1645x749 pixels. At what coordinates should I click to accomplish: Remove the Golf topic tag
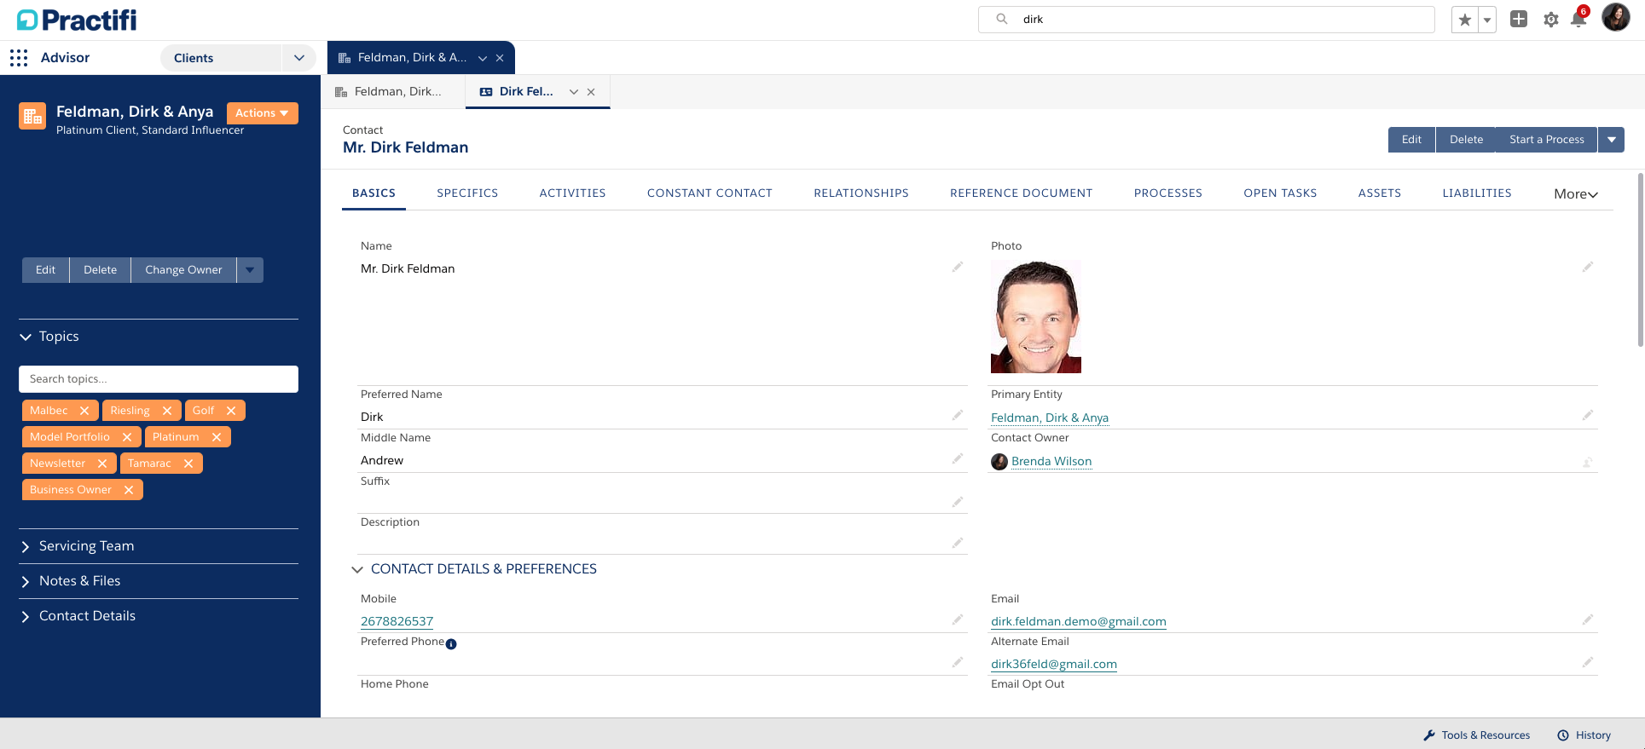[231, 411]
